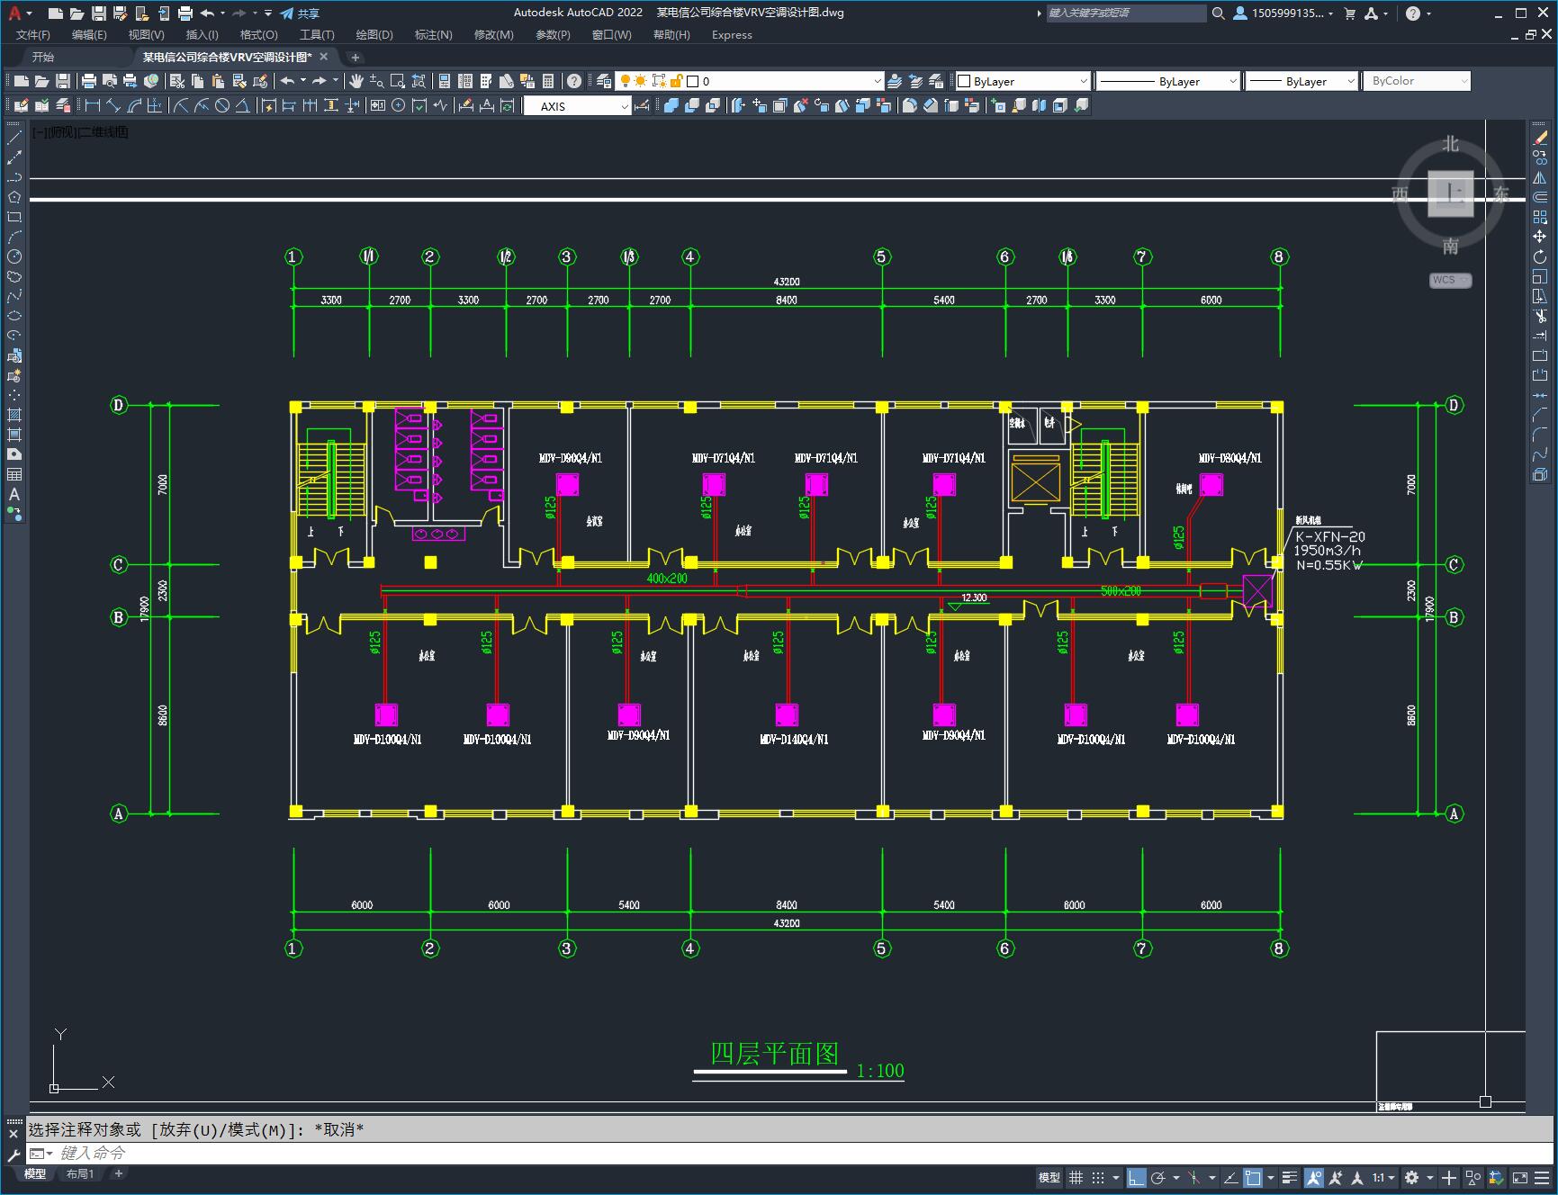
Task: Toggle ortho mode in status bar
Action: tap(1137, 1177)
